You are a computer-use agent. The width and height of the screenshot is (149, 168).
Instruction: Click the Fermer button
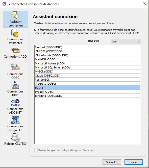coord(134,162)
